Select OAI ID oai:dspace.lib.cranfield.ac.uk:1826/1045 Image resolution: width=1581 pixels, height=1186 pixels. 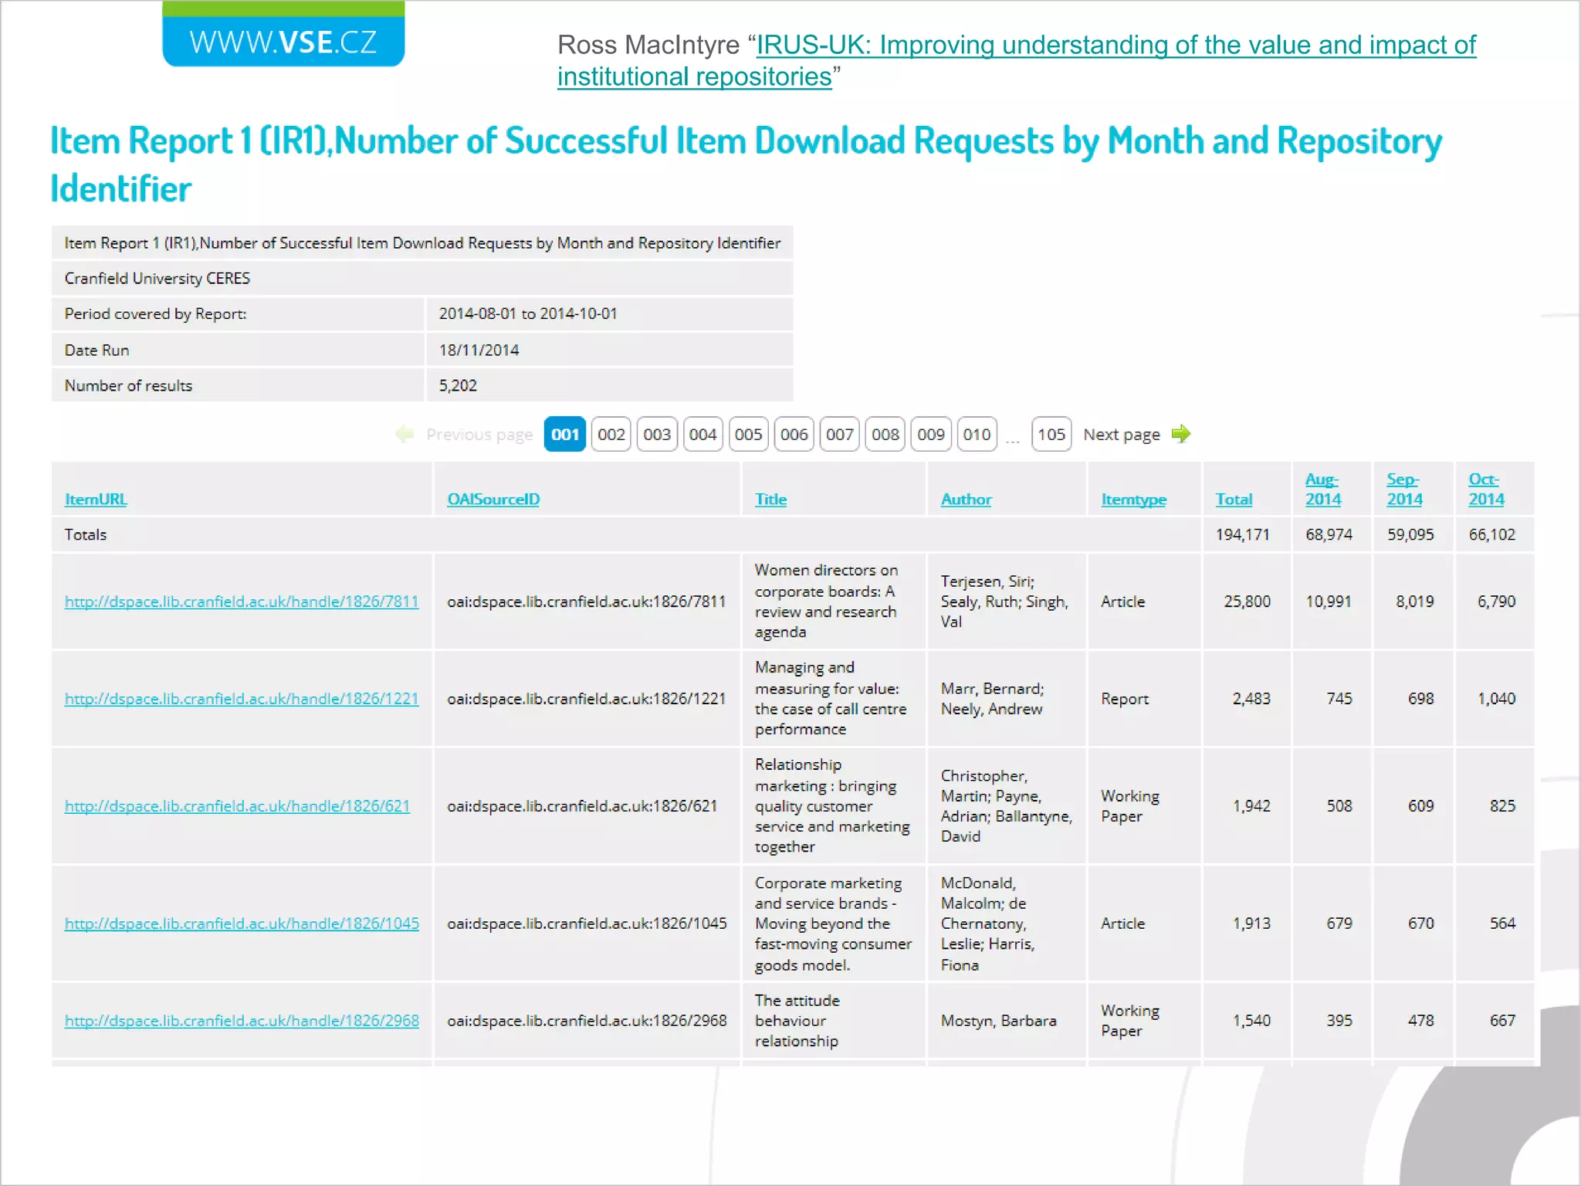[587, 923]
